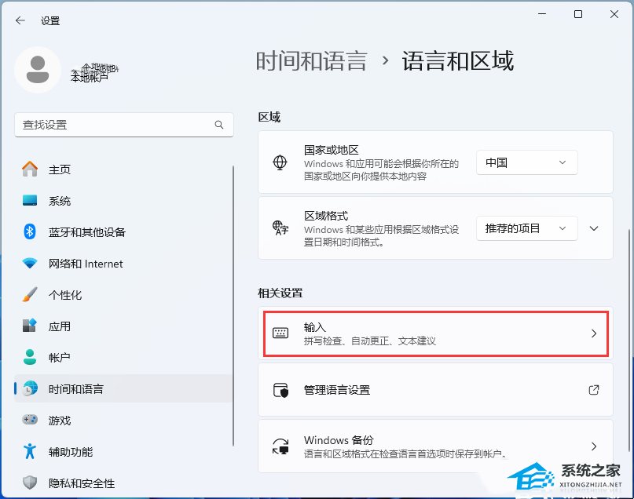Select 个性化 in the sidebar
Screen dimensions: 634x499
click(x=123, y=295)
